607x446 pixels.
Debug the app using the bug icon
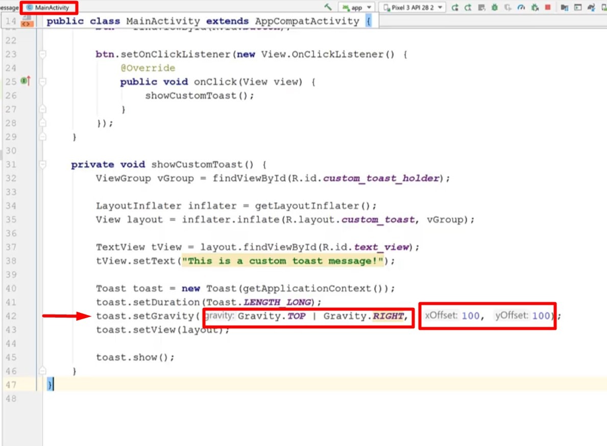[495, 7]
